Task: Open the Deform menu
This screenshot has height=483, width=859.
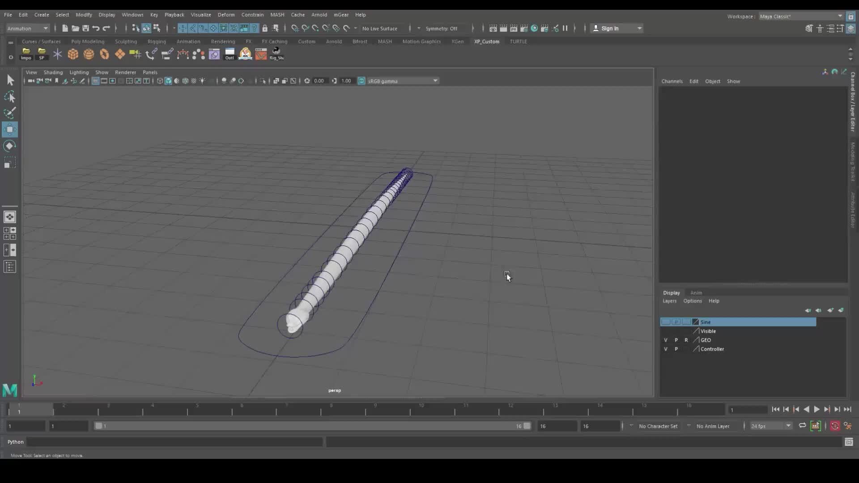Action: tap(226, 15)
